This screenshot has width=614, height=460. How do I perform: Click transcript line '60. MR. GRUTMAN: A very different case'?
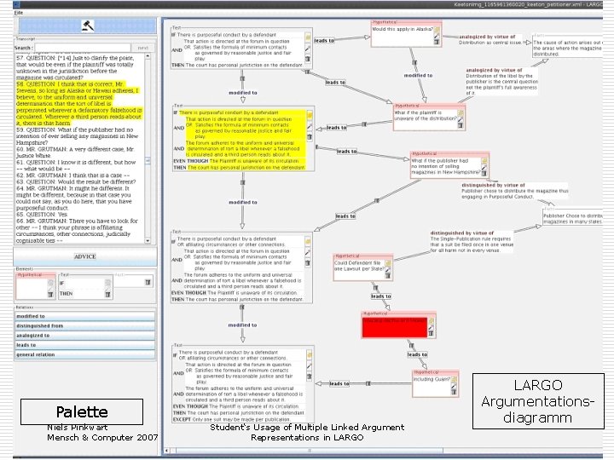[75, 152]
